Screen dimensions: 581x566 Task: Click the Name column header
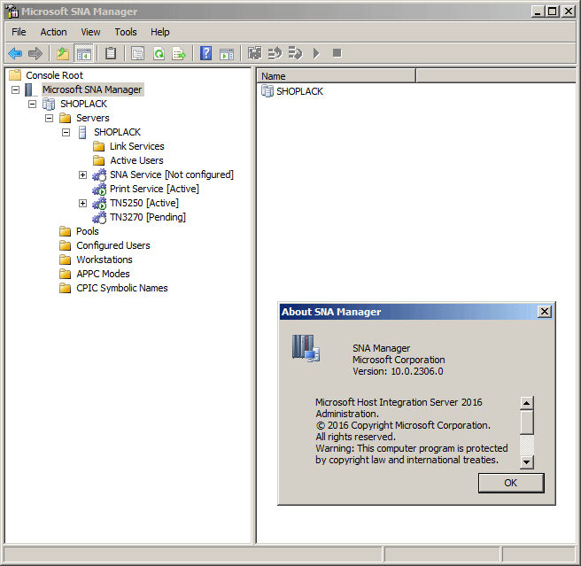point(336,76)
